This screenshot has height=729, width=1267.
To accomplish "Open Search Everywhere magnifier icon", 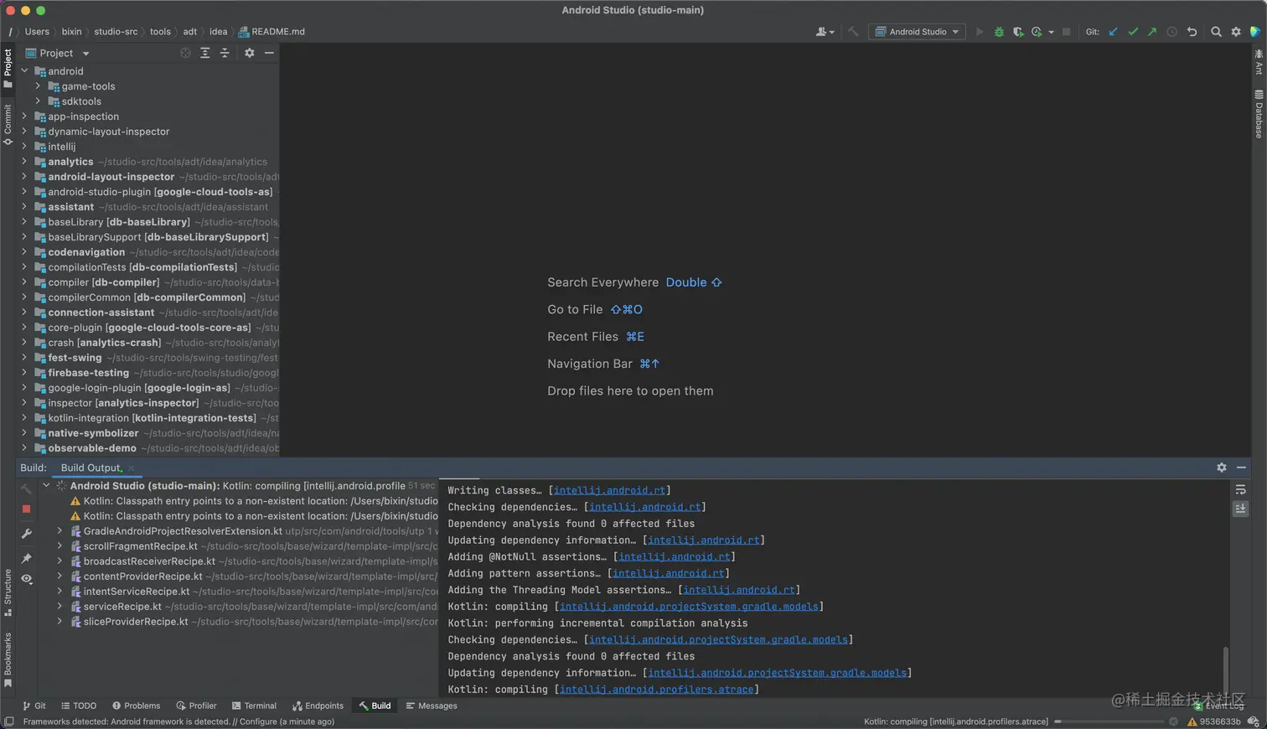I will 1216,32.
